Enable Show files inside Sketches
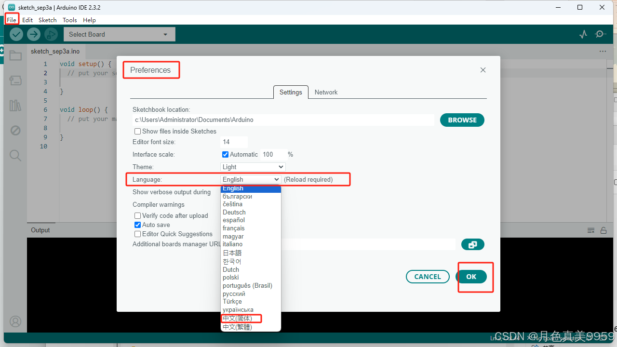 137,131
